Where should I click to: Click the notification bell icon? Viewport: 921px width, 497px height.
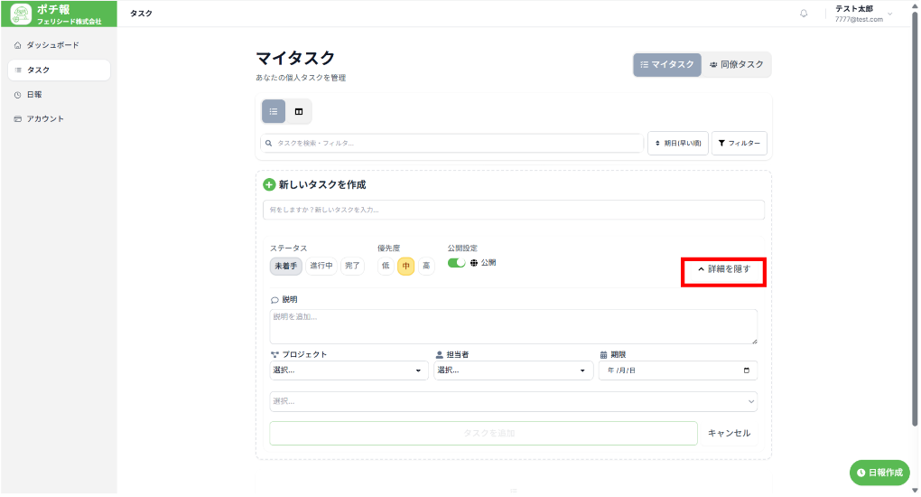804,14
